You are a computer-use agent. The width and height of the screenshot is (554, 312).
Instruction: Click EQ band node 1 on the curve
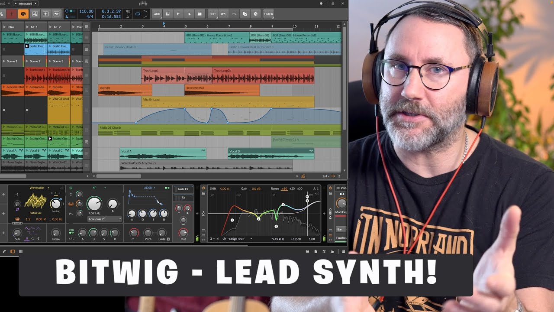pos(232,220)
